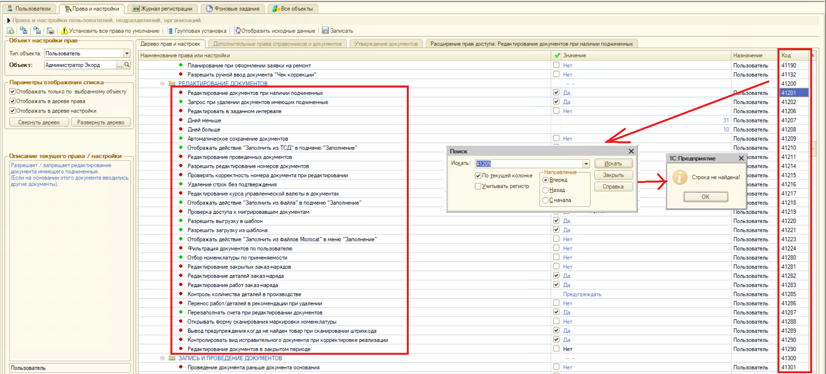Screen dimensions: 826x374
Task: Click the magnifier icon next to Объект field
Action: point(127,65)
